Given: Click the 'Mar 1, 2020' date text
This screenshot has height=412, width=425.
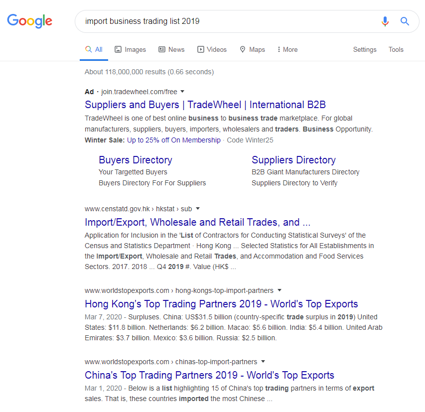Looking at the screenshot, I should (103, 388).
